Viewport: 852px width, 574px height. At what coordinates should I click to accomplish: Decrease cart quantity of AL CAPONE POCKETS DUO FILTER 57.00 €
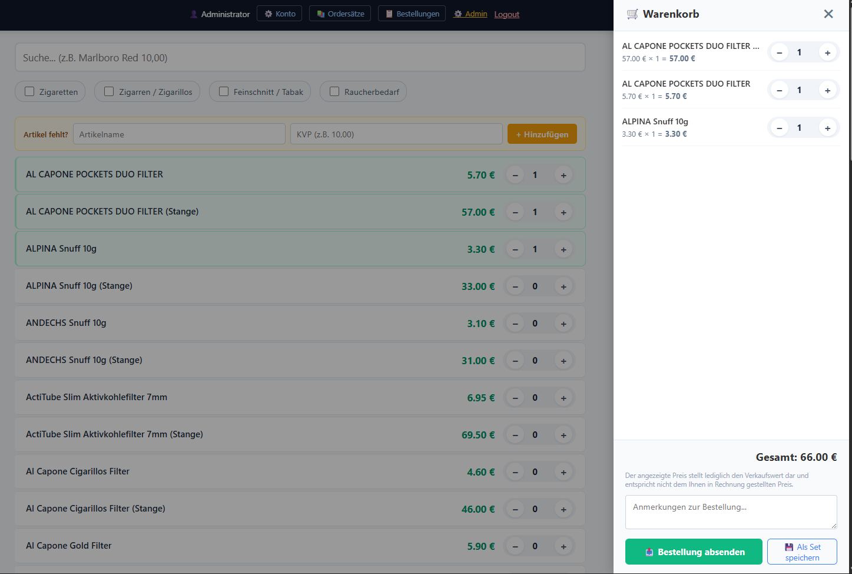(780, 52)
